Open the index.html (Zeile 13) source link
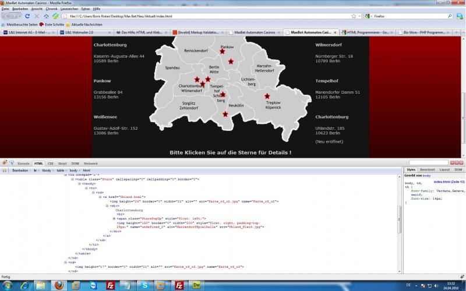466x291 pixels. 449,182
